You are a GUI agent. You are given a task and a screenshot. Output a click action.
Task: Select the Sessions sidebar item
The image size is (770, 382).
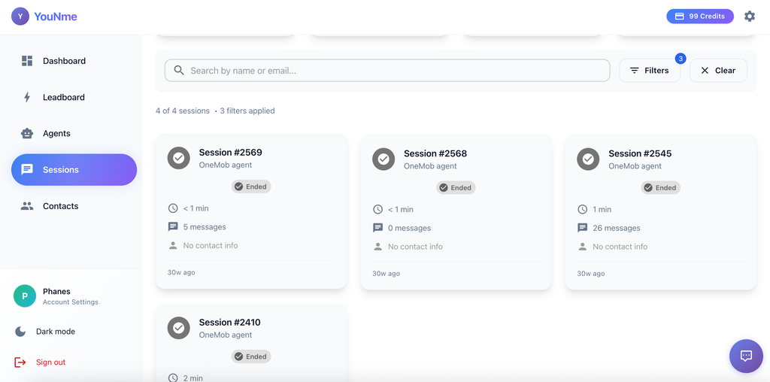click(74, 170)
